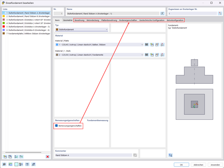Click icon below the foundation preview

click(x=170, y=155)
